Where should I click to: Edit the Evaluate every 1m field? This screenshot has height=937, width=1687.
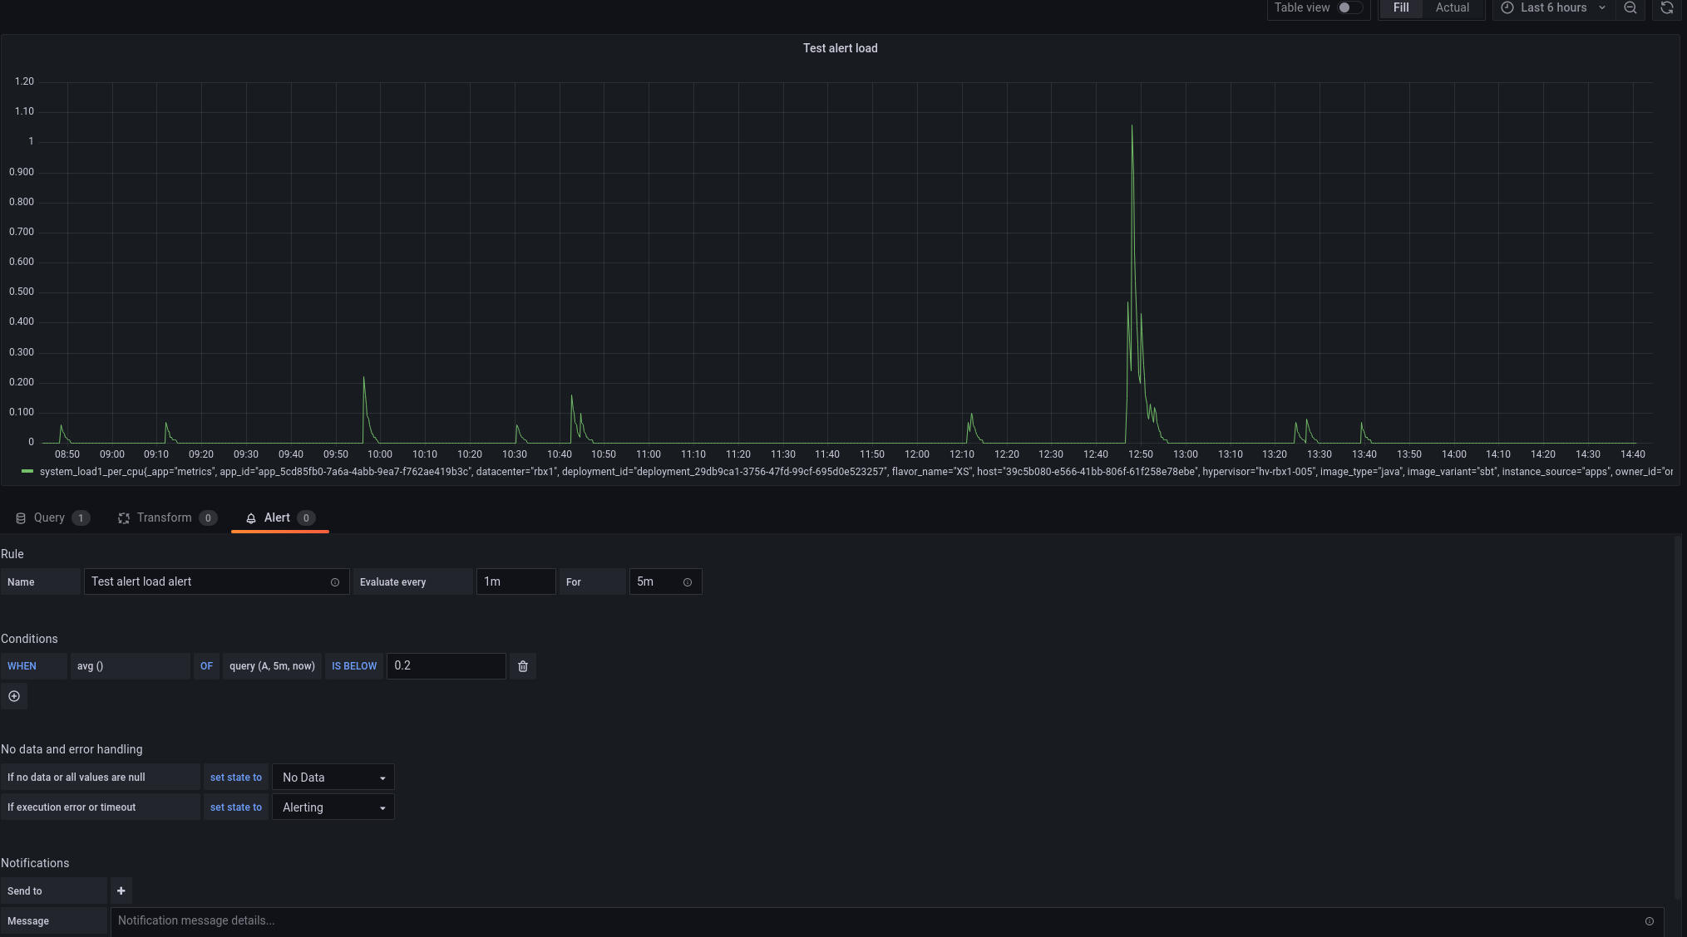click(515, 581)
